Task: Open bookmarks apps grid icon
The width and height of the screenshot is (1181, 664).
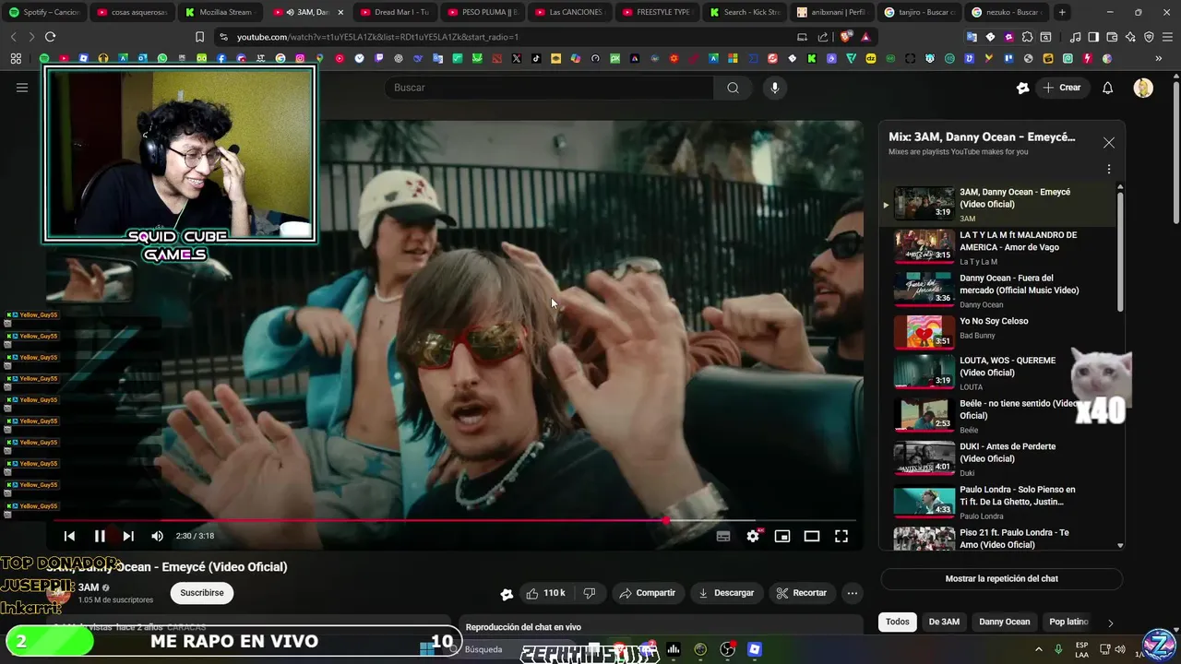Action: tap(16, 58)
